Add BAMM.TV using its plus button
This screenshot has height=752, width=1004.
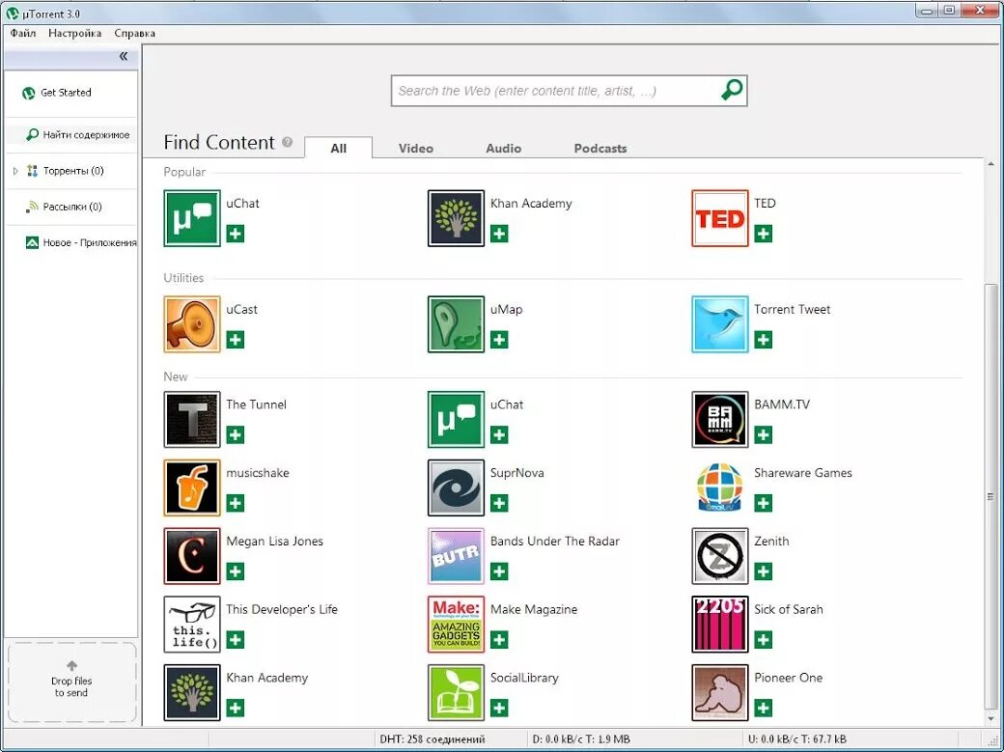click(764, 435)
